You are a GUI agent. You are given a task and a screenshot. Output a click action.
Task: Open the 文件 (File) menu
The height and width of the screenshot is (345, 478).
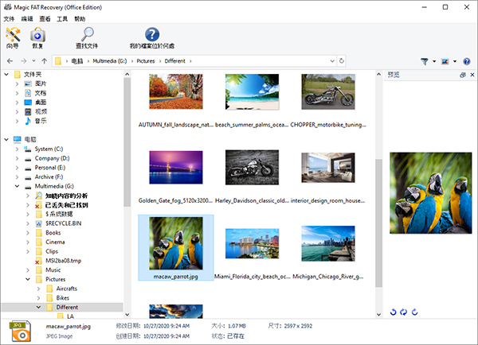coord(9,19)
